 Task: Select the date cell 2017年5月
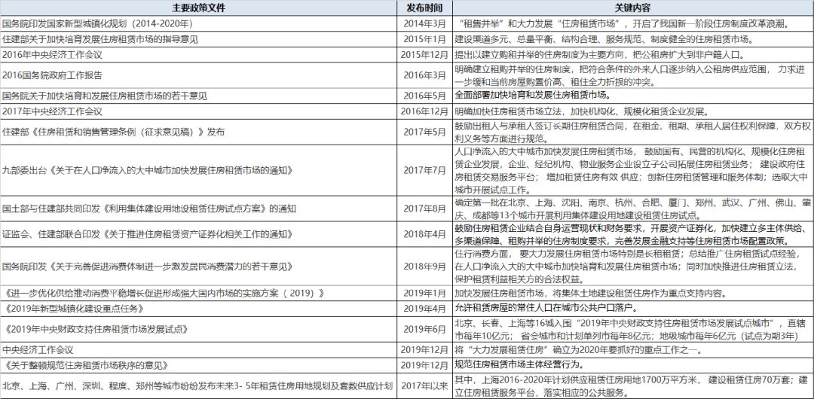tap(426, 132)
